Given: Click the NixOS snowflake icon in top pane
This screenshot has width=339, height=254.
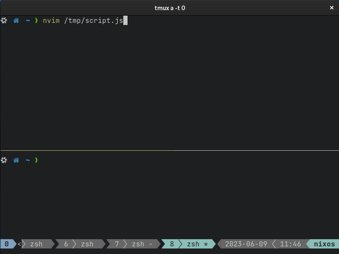Looking at the screenshot, I should pos(4,20).
